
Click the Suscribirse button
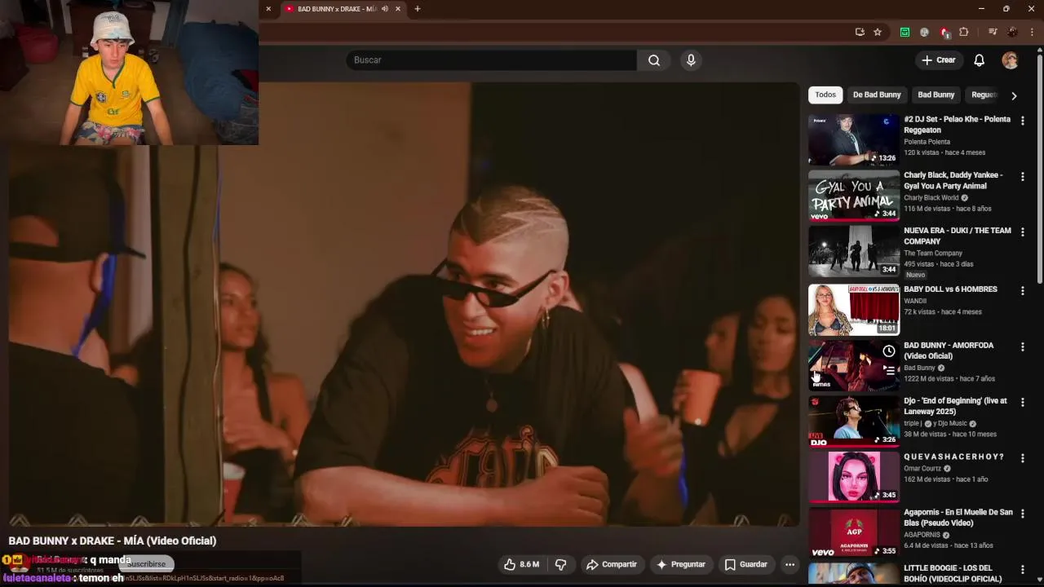pyautogui.click(x=145, y=564)
